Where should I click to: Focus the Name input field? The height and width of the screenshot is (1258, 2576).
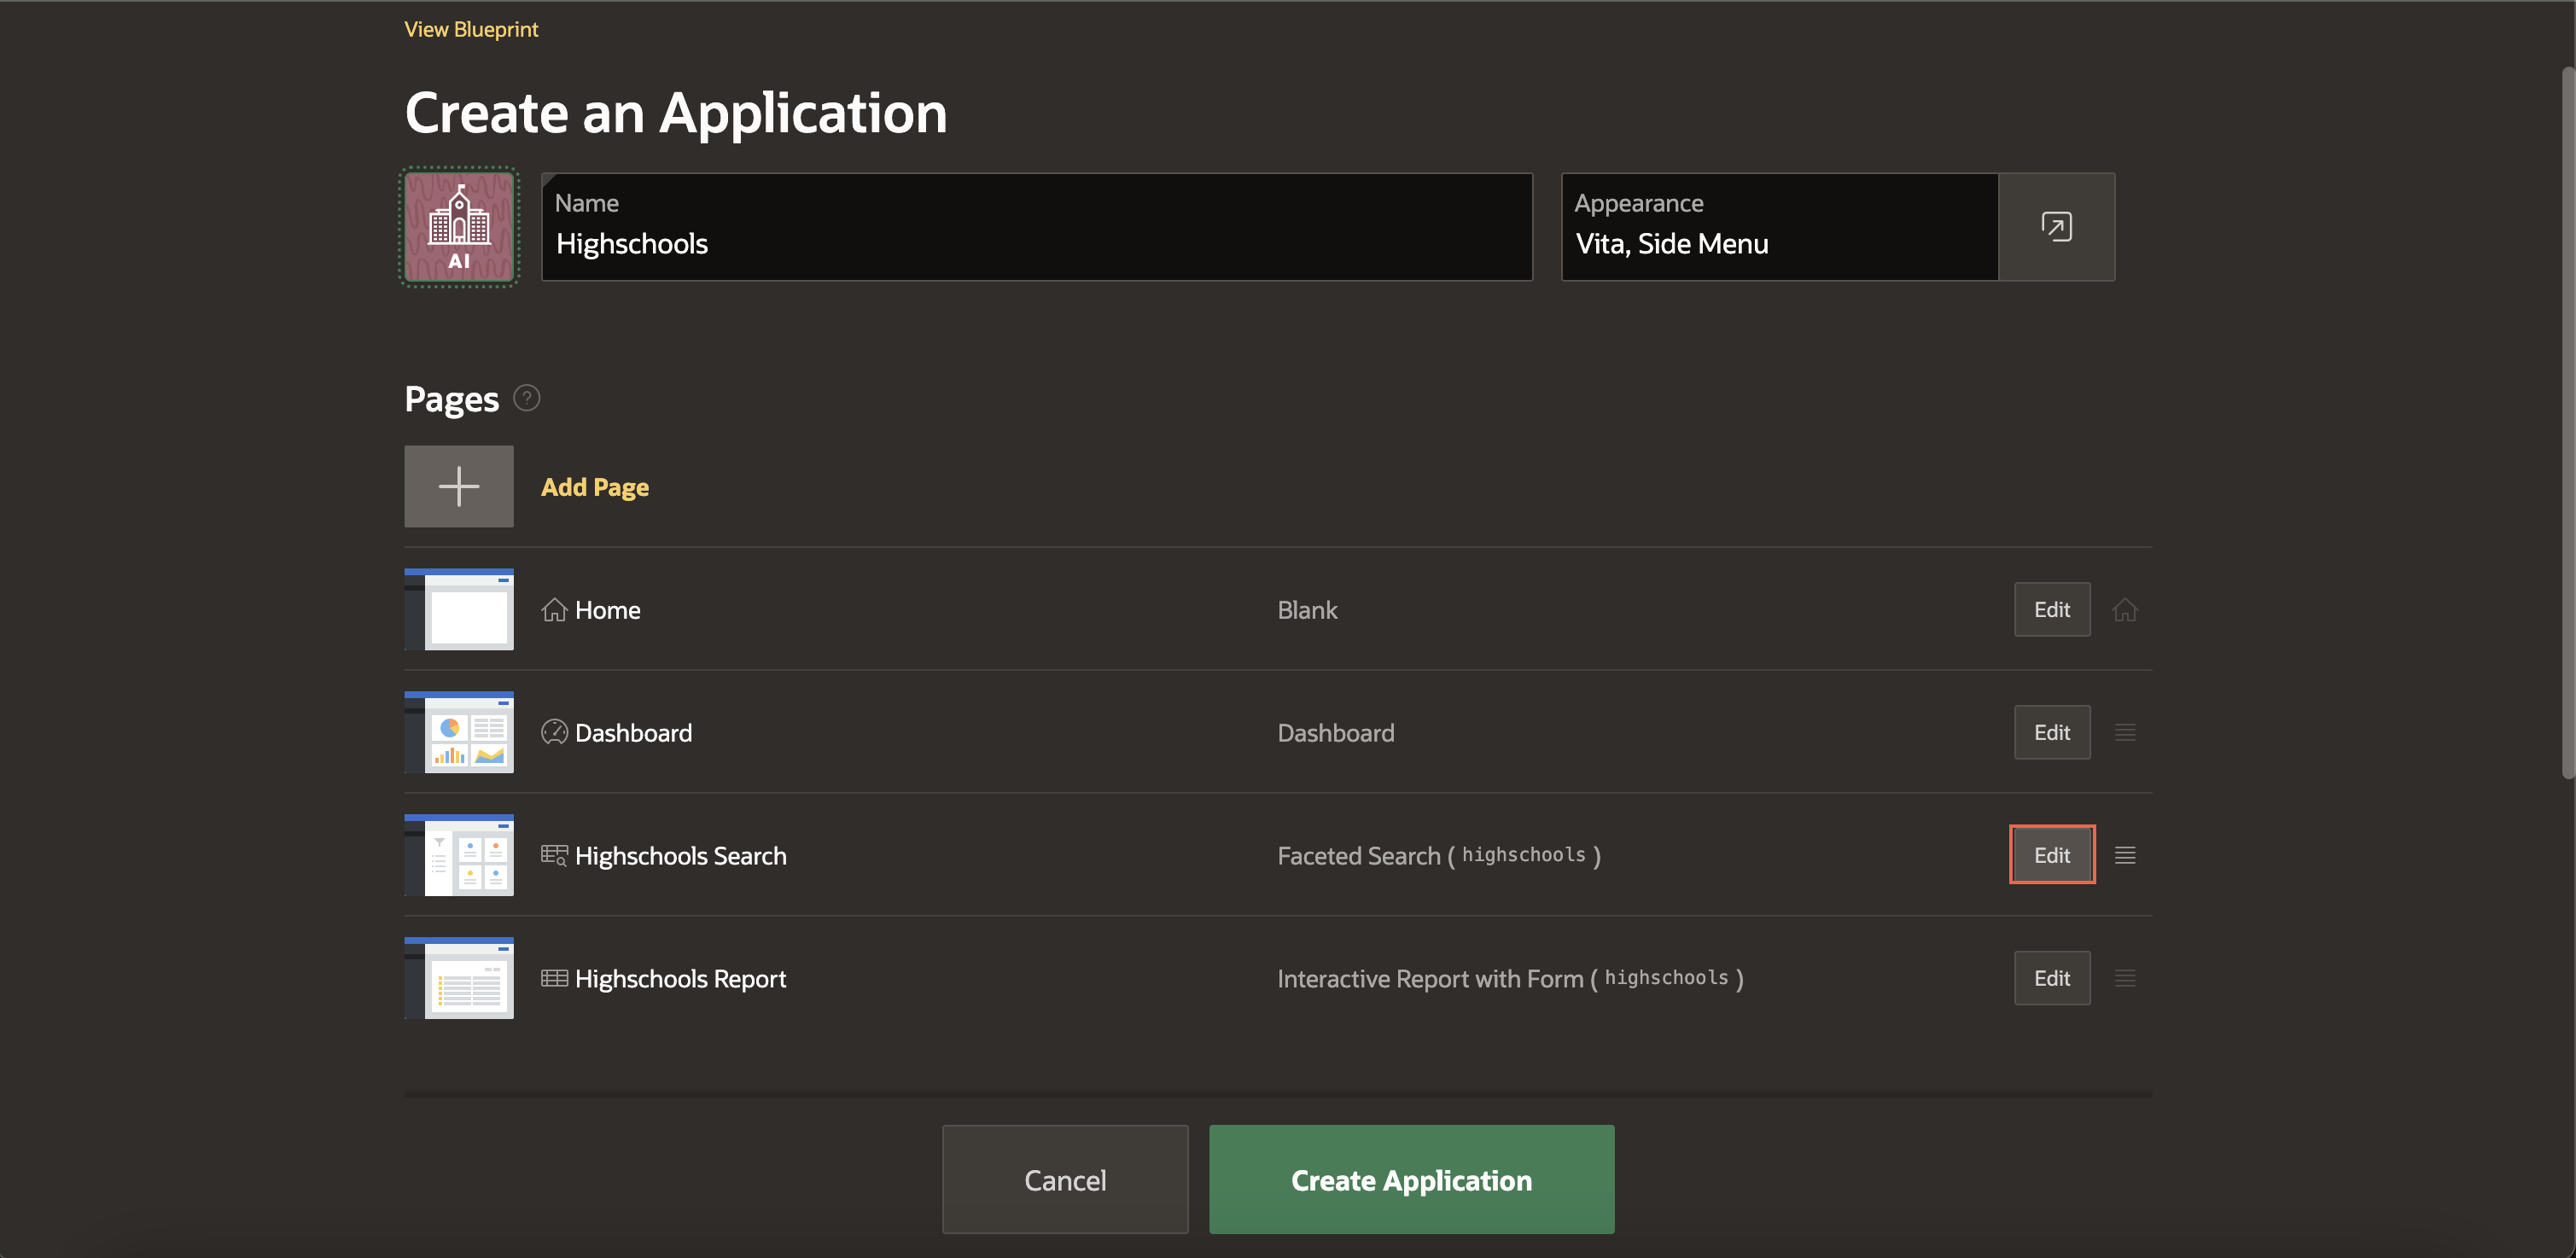point(1037,227)
